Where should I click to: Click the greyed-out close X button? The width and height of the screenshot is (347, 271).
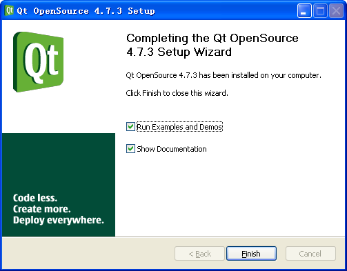[336, 11]
